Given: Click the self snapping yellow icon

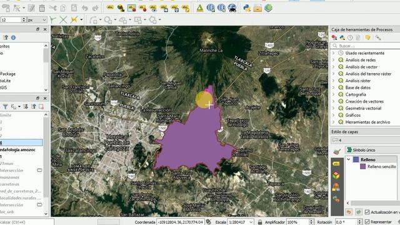Looking at the screenshot, I should click(74, 19).
